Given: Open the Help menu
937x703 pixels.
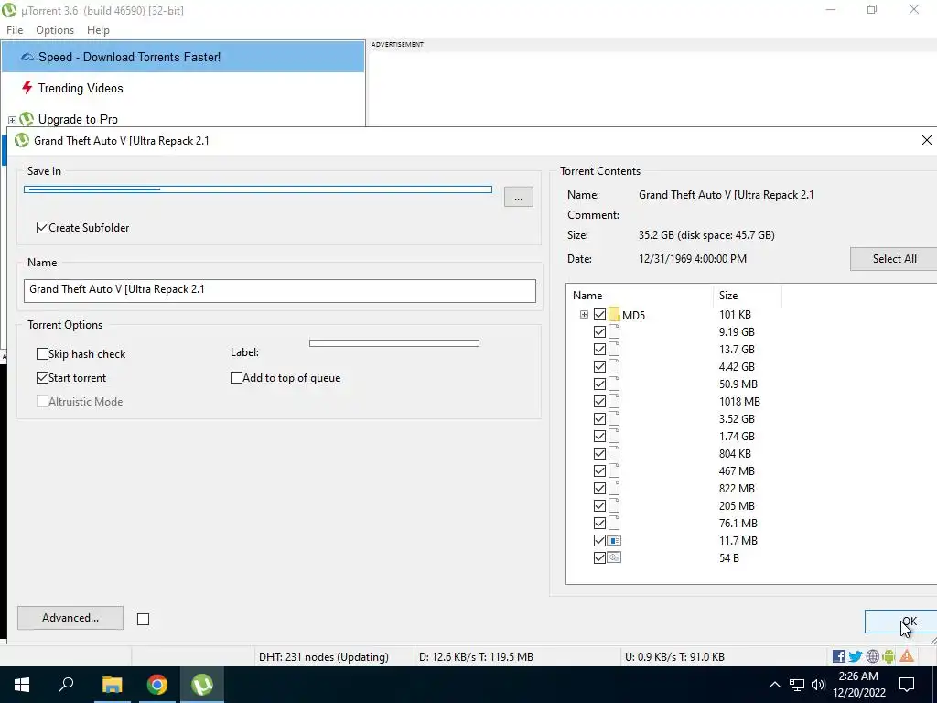Looking at the screenshot, I should pyautogui.click(x=98, y=30).
